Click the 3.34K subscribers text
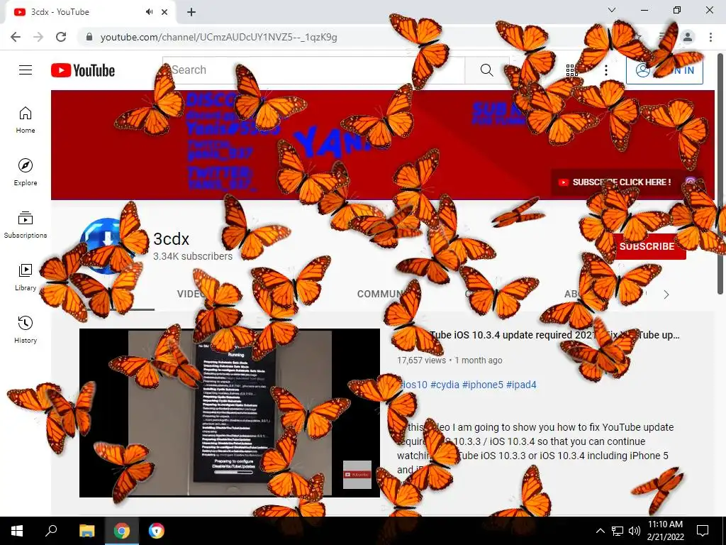Screen dimensions: 726x545 click(x=193, y=256)
